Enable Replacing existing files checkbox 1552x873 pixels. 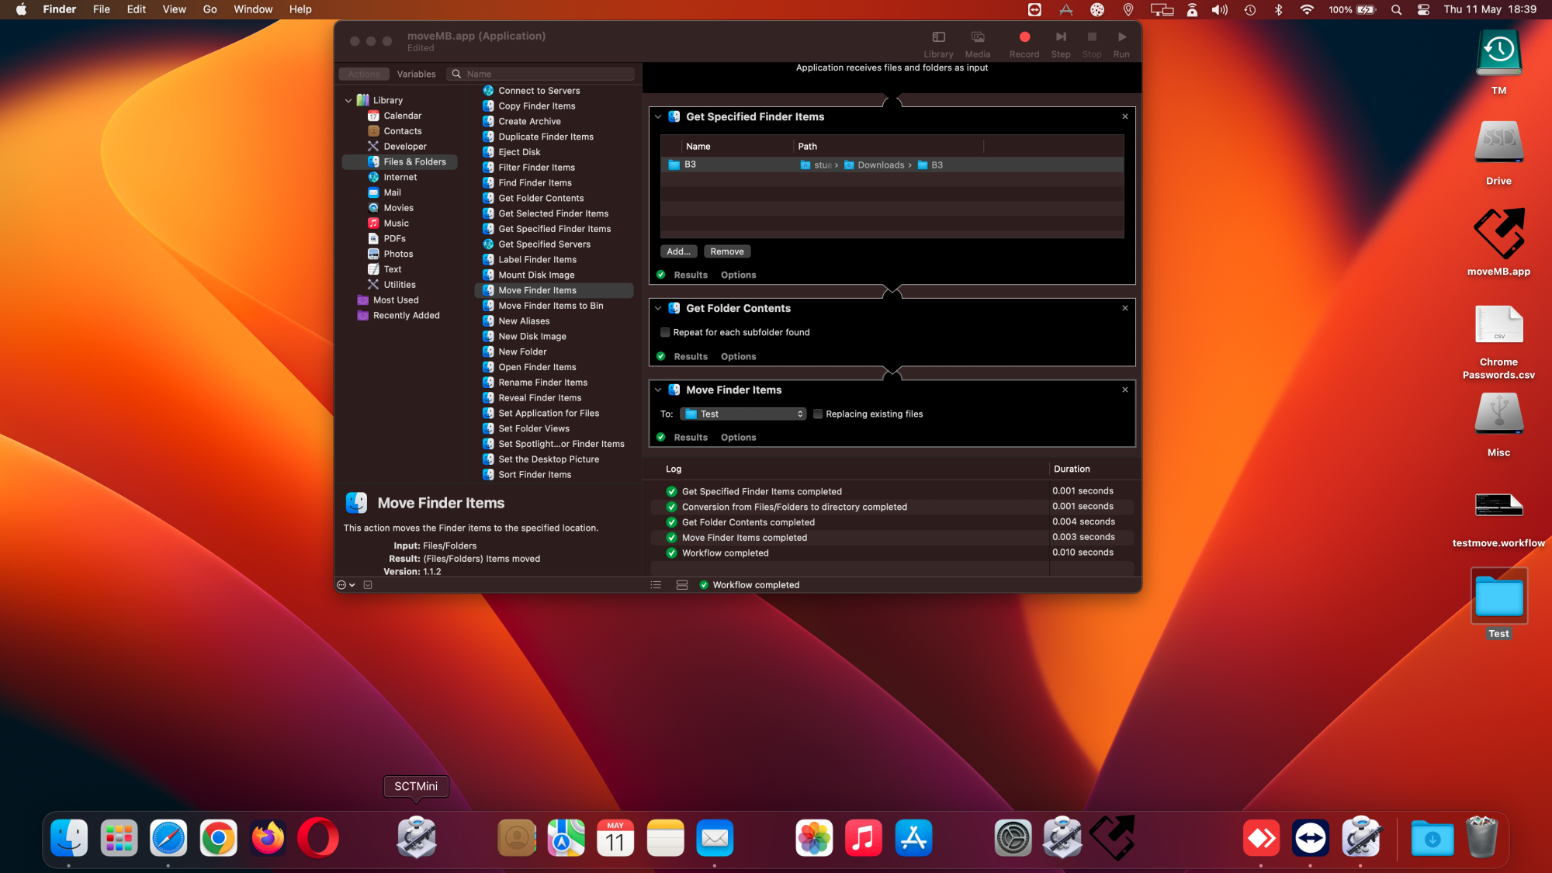coord(818,414)
